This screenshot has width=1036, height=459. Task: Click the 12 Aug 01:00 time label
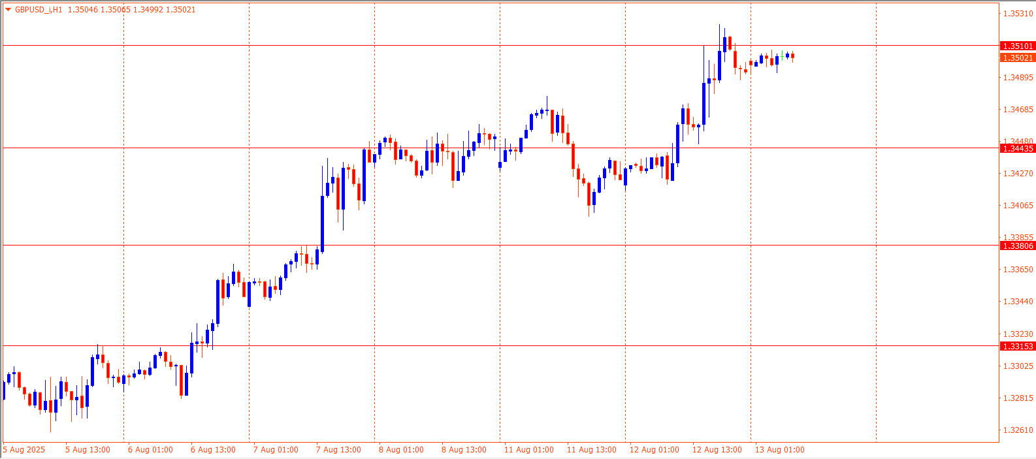coord(654,450)
